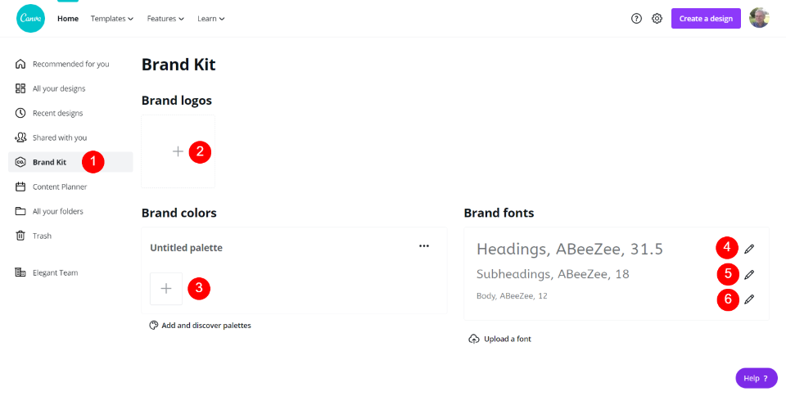The width and height of the screenshot is (786, 396).
Task: Click the Create a design button
Action: click(x=706, y=19)
